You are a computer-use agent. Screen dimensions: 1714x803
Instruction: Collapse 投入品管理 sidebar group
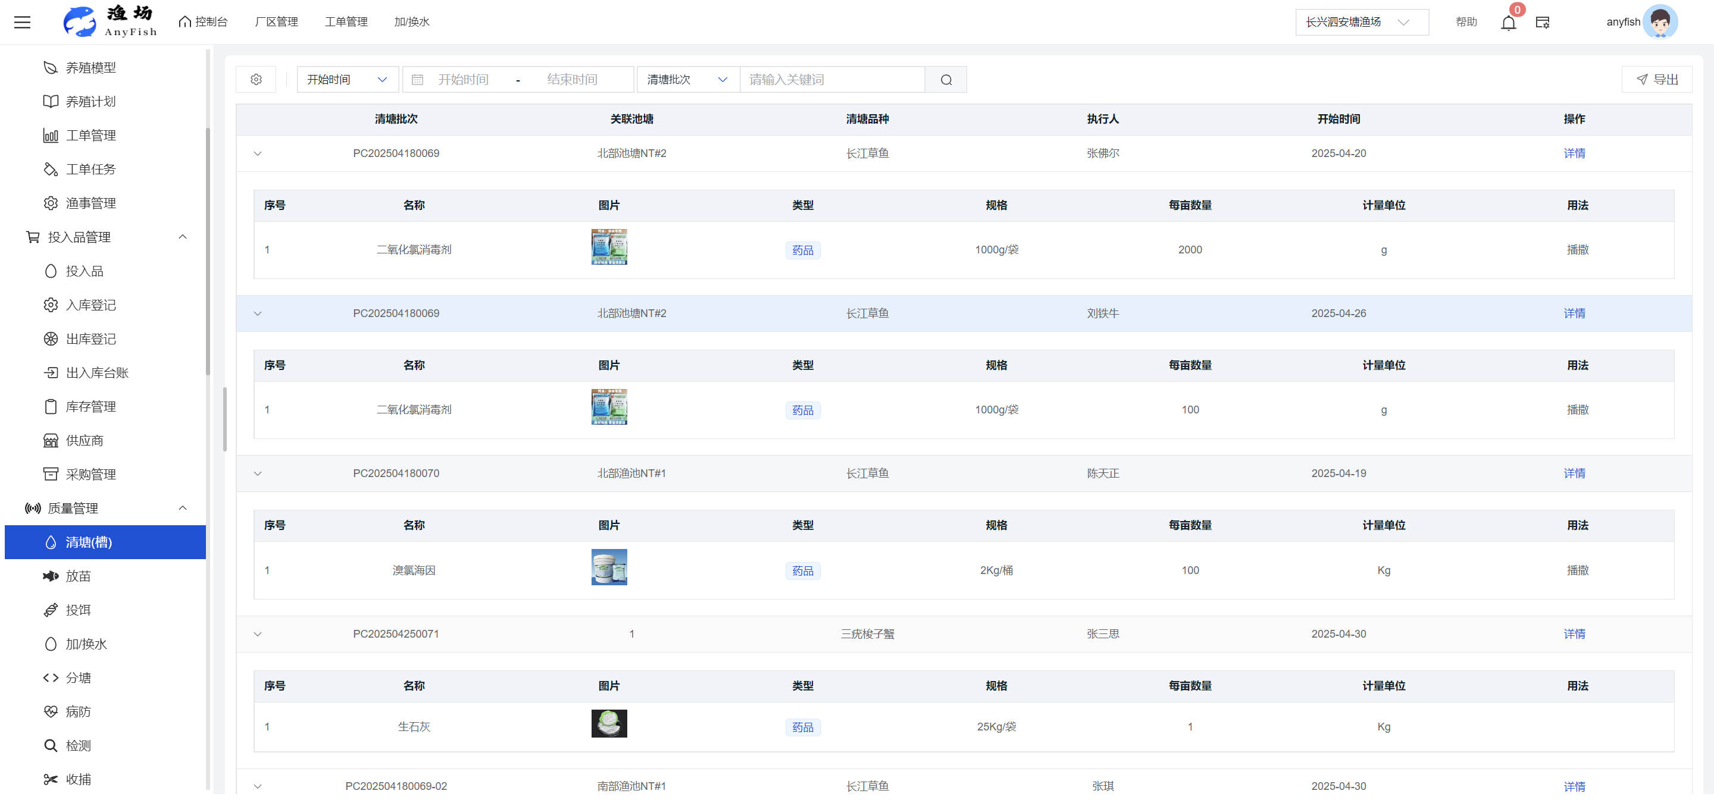[182, 237]
